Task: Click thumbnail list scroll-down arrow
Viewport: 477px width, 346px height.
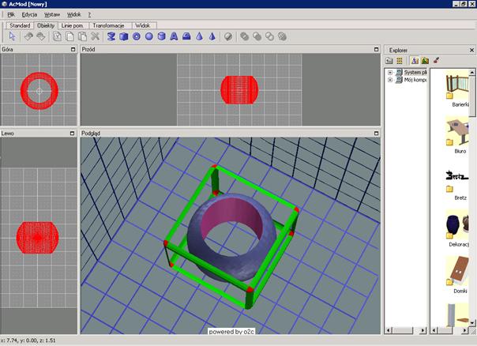Action: (471, 322)
